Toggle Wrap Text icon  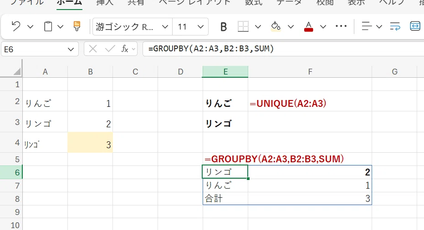point(395,26)
